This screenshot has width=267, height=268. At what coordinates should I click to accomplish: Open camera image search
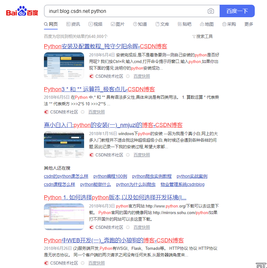coord(211,11)
